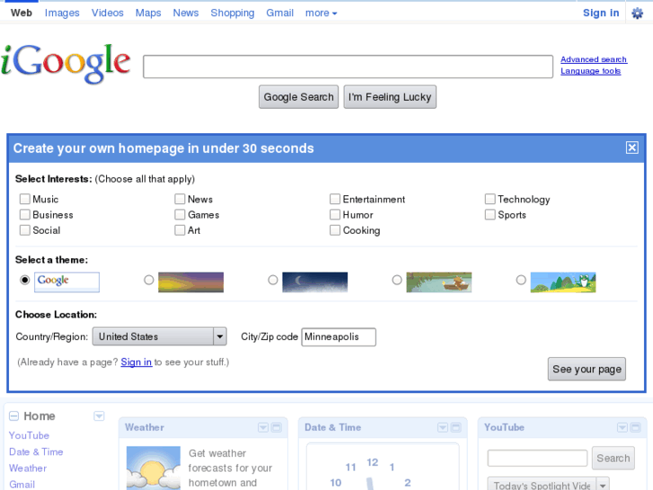
Task: Click the sunset theme thumbnail
Action: pyautogui.click(x=190, y=282)
